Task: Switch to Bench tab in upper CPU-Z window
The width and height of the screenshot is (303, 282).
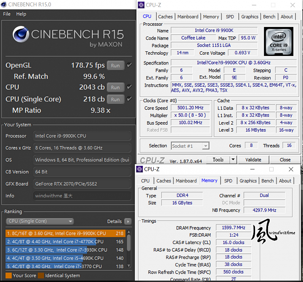Action: [269, 16]
